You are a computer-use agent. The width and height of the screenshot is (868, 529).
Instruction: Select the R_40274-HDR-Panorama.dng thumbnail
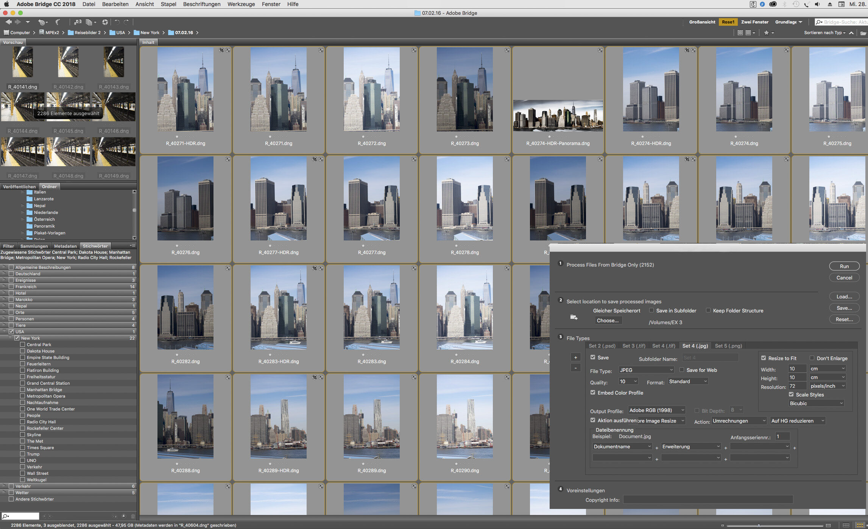pos(558,115)
